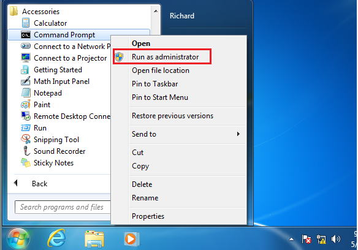This screenshot has width=358, height=250.
Task: Click the network status tray icon
Action: pyautogui.click(x=321, y=239)
